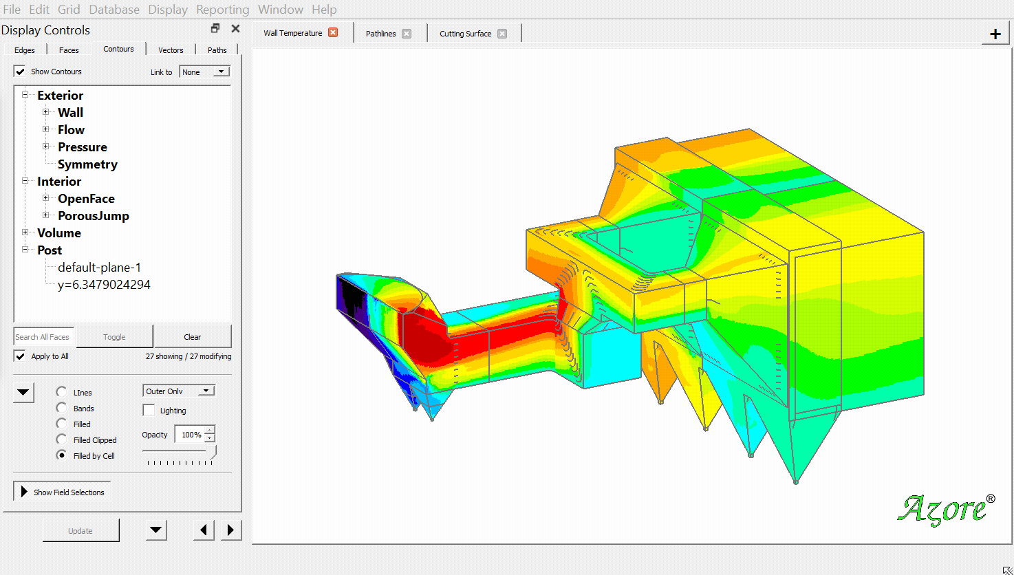Viewport: 1014px width, 575px height.
Task: Open the Outer Only dropdown
Action: (x=179, y=391)
